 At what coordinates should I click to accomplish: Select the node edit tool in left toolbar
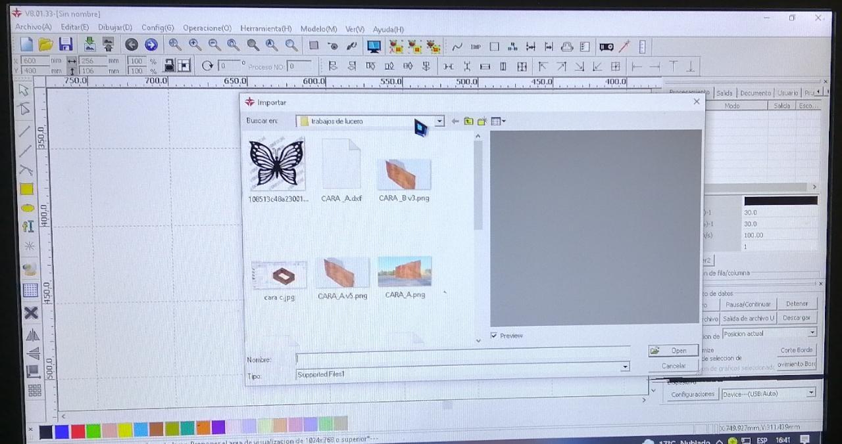(24, 108)
